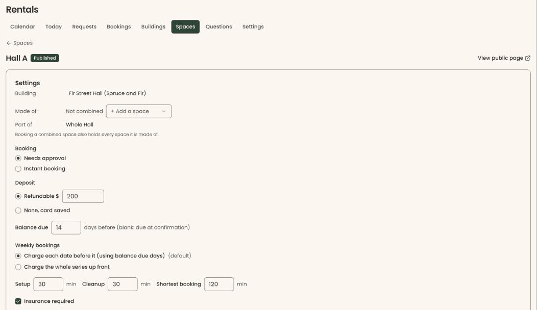The image size is (537, 310).
Task: Open the Add a space dropdown
Action: pos(139,111)
